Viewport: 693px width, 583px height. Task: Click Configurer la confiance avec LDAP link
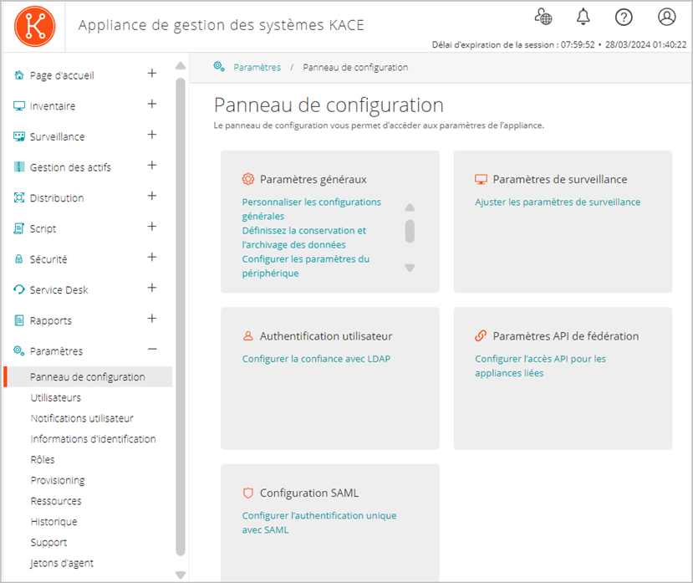316,359
